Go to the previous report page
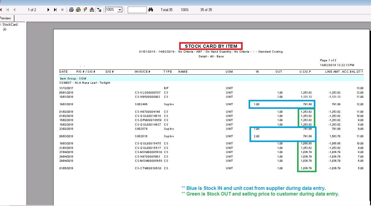Screen dimensions: 371x206 pos(14,10)
